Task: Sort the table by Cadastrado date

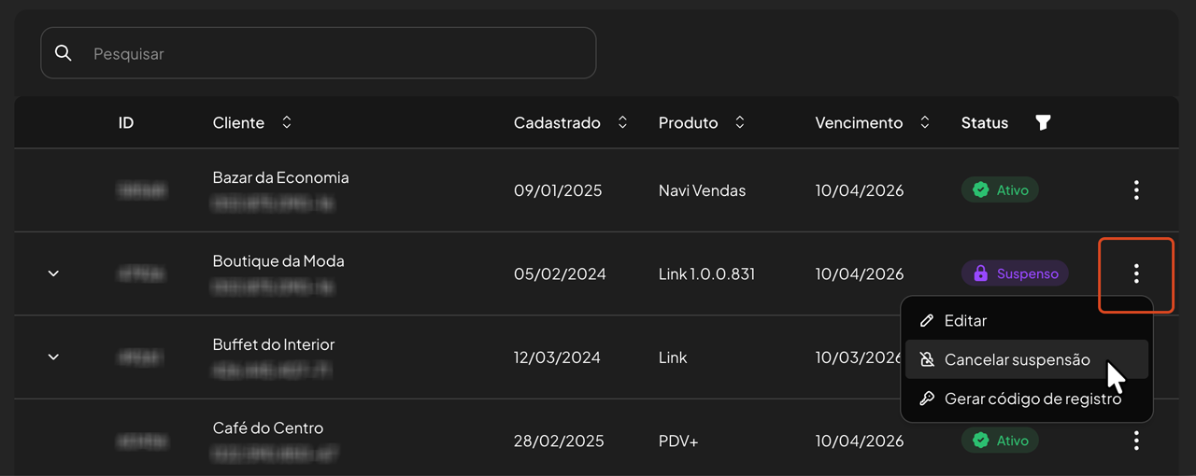Action: click(622, 122)
